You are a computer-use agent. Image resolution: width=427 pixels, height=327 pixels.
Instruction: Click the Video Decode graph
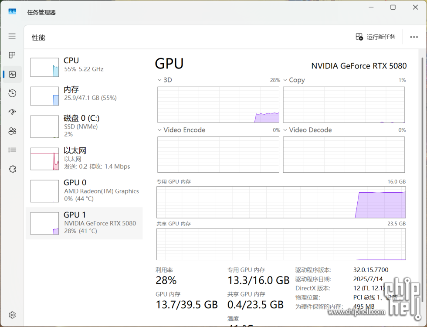tap(344, 154)
